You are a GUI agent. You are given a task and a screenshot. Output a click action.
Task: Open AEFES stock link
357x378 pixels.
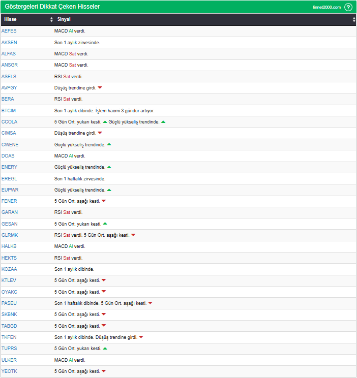9,31
